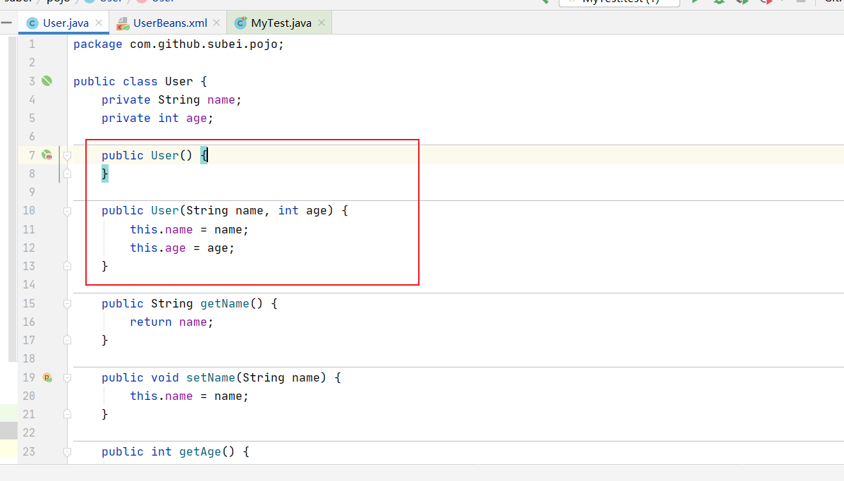Viewport: 844px width, 481px height.
Task: Close the User.java tab
Action: 99,23
